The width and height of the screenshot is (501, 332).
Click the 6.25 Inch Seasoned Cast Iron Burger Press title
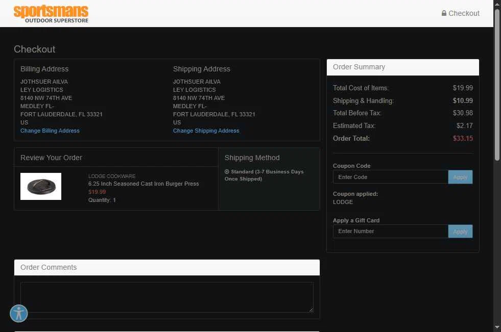pos(144,184)
